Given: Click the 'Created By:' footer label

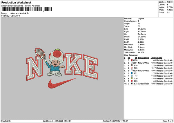Looking at the screenshot, I should pyautogui.click(x=6, y=121).
